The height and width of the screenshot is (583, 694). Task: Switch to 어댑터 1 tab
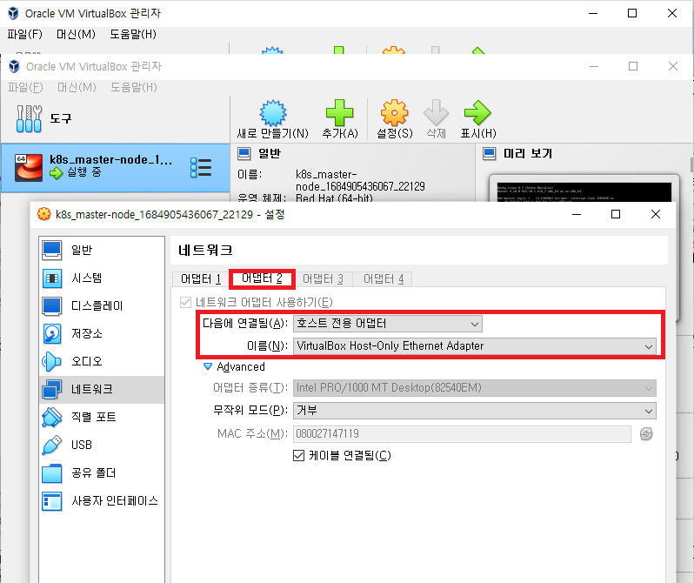click(201, 279)
